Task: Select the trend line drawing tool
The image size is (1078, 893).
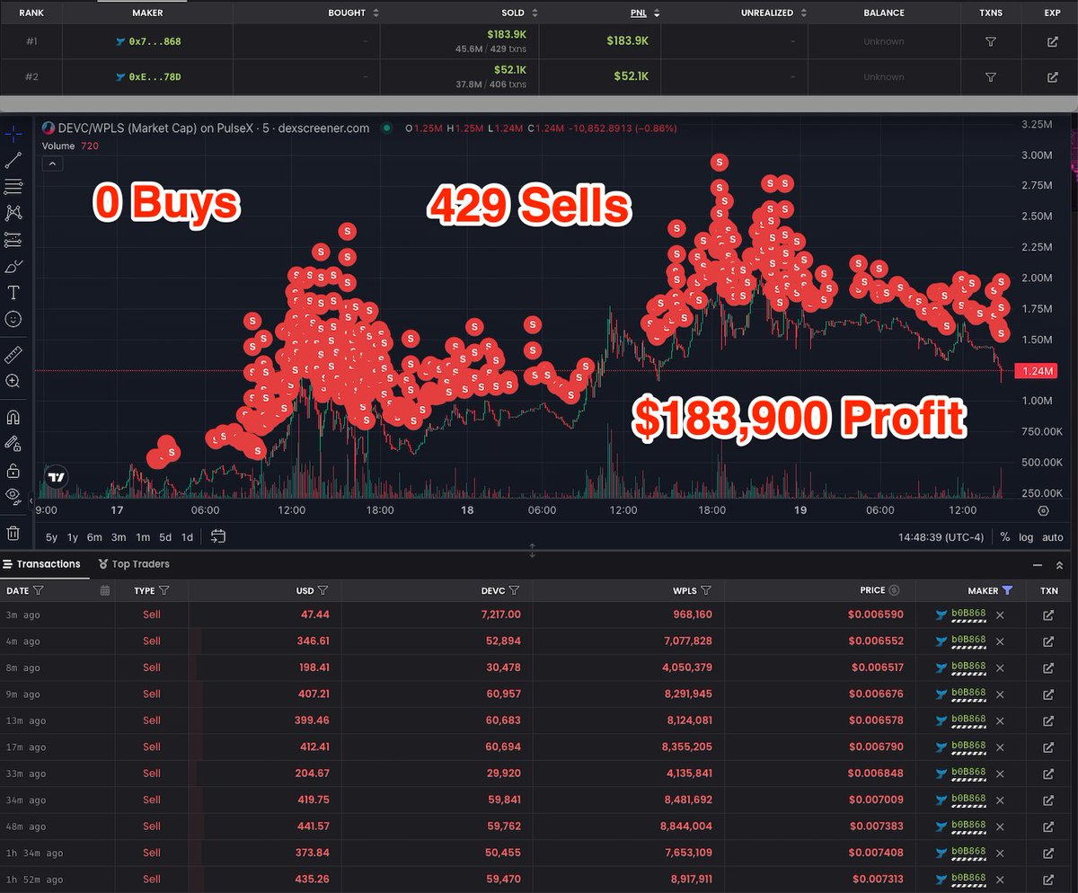Action: (x=13, y=161)
